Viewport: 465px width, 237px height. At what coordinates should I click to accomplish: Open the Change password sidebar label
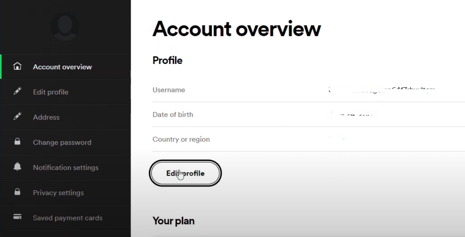click(62, 142)
